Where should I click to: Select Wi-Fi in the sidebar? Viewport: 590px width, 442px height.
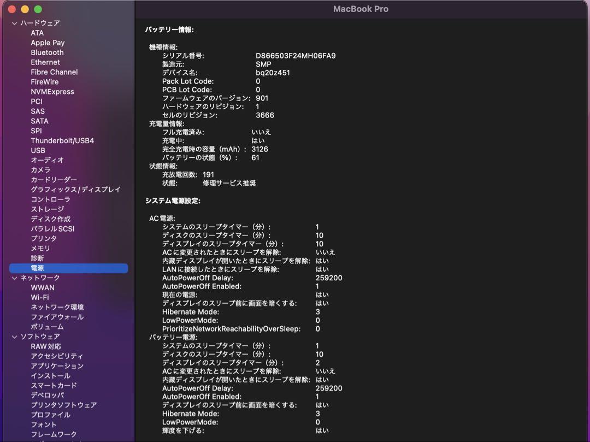(40, 298)
